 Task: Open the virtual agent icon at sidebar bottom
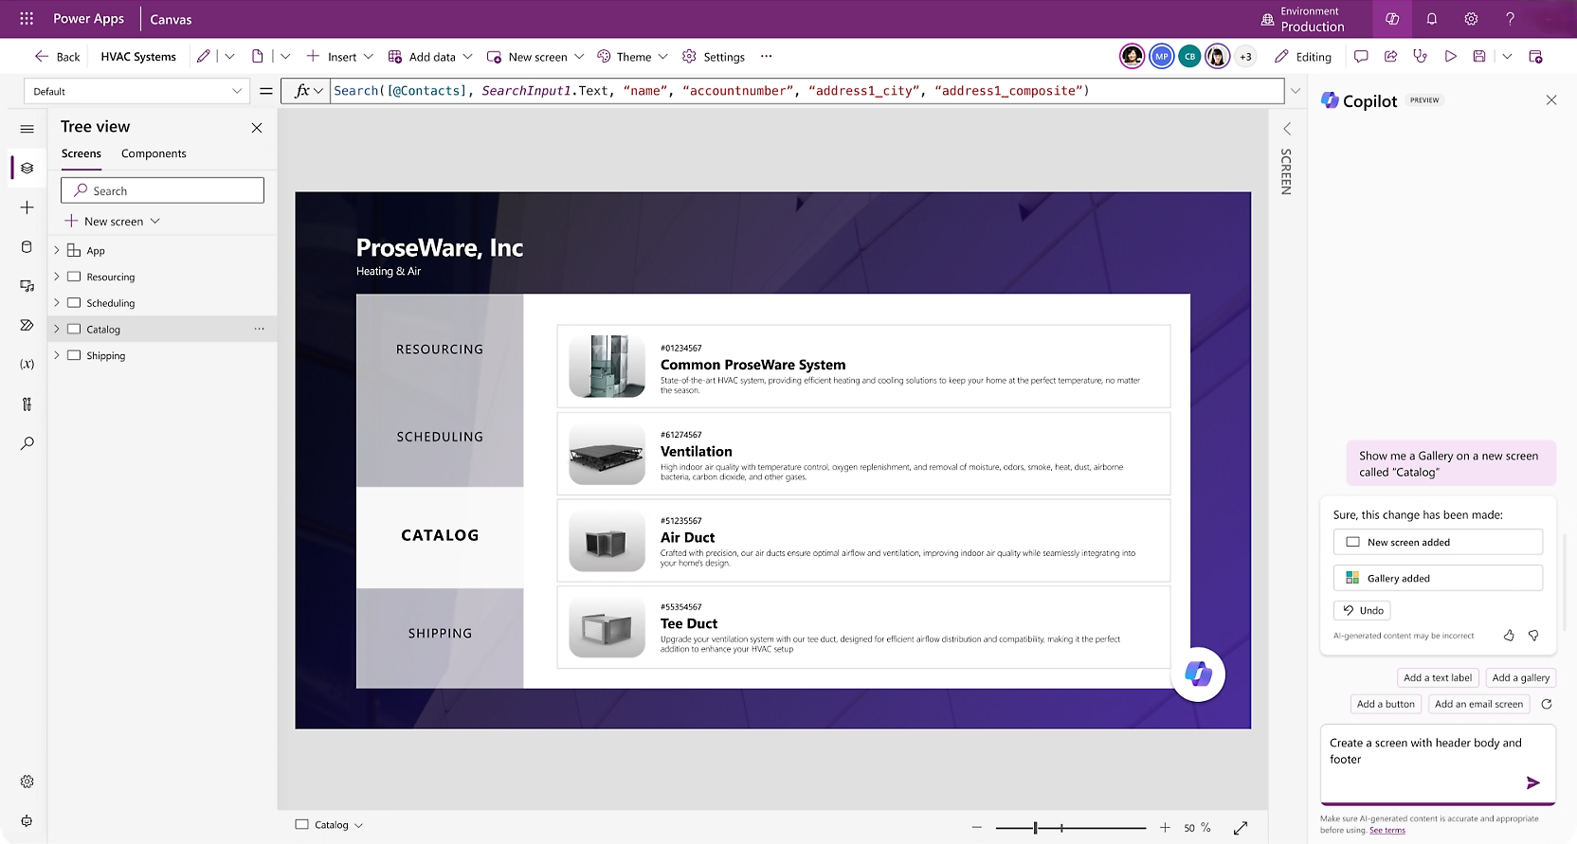27,821
